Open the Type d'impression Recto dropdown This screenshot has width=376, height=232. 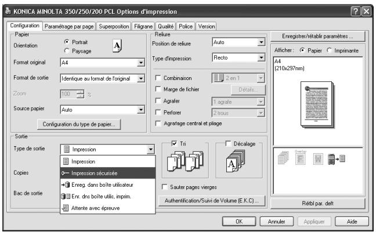pos(261,57)
